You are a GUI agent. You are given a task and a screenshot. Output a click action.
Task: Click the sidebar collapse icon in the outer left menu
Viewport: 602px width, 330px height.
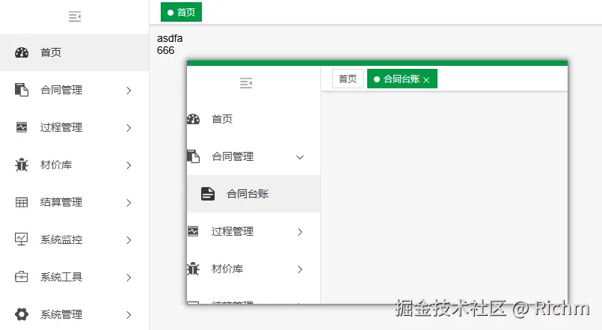coord(74,16)
